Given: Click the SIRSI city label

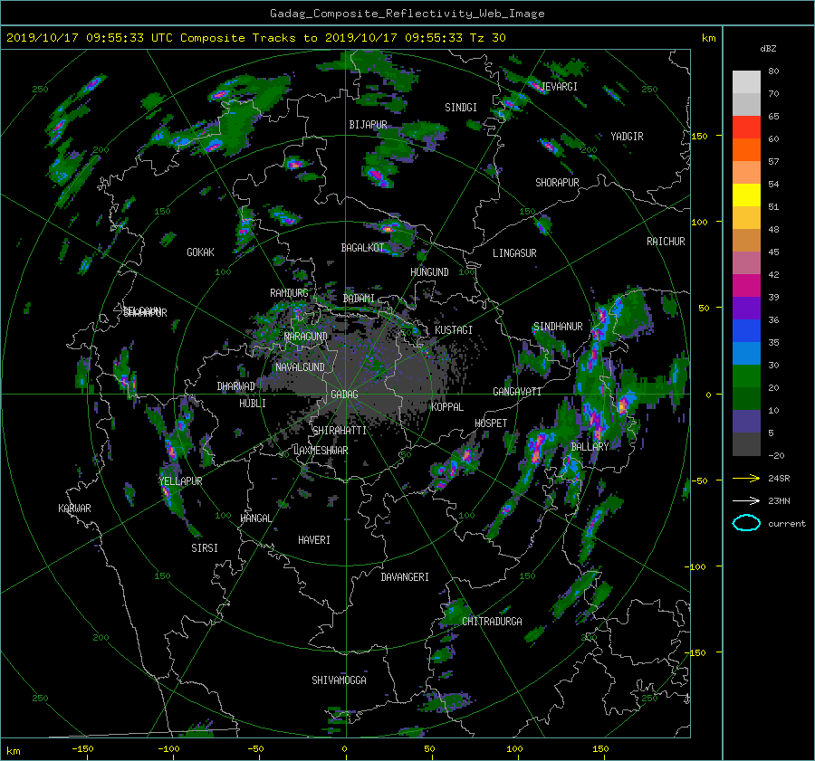Looking at the screenshot, I should [x=205, y=548].
